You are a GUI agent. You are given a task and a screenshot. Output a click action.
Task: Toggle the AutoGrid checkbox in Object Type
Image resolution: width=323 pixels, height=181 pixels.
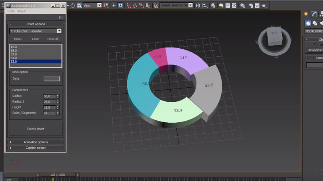pos(315,45)
